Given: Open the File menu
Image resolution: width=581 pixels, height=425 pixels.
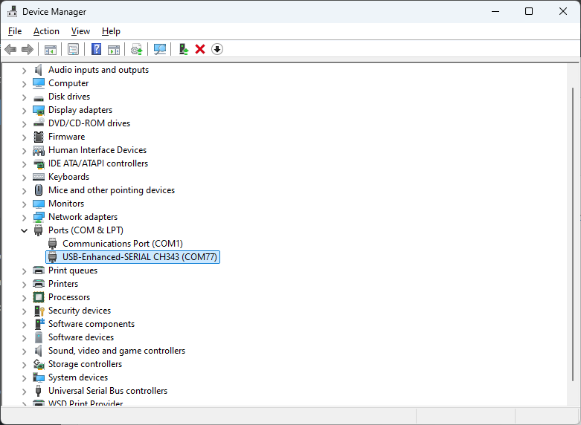Looking at the screenshot, I should pyautogui.click(x=15, y=31).
